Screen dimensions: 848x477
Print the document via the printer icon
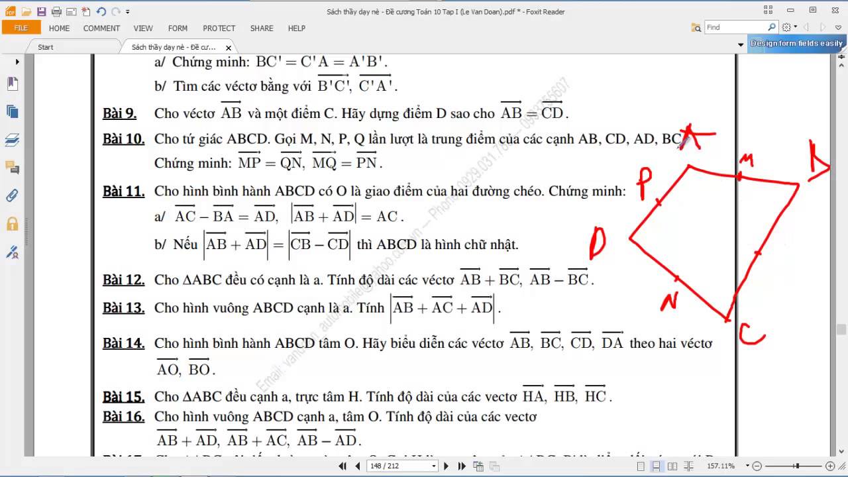pyautogui.click(x=56, y=11)
